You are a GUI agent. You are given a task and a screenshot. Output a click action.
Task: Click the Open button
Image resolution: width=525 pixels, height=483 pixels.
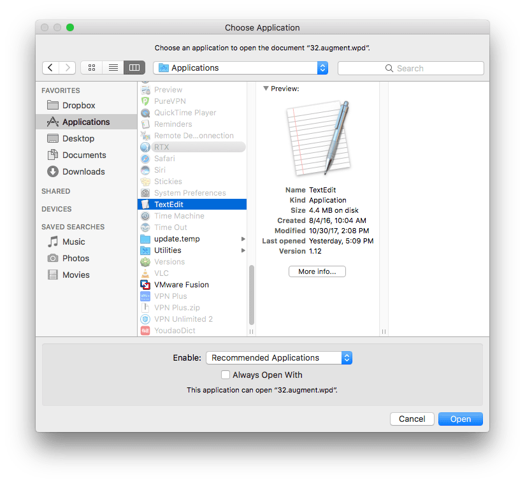click(x=461, y=419)
